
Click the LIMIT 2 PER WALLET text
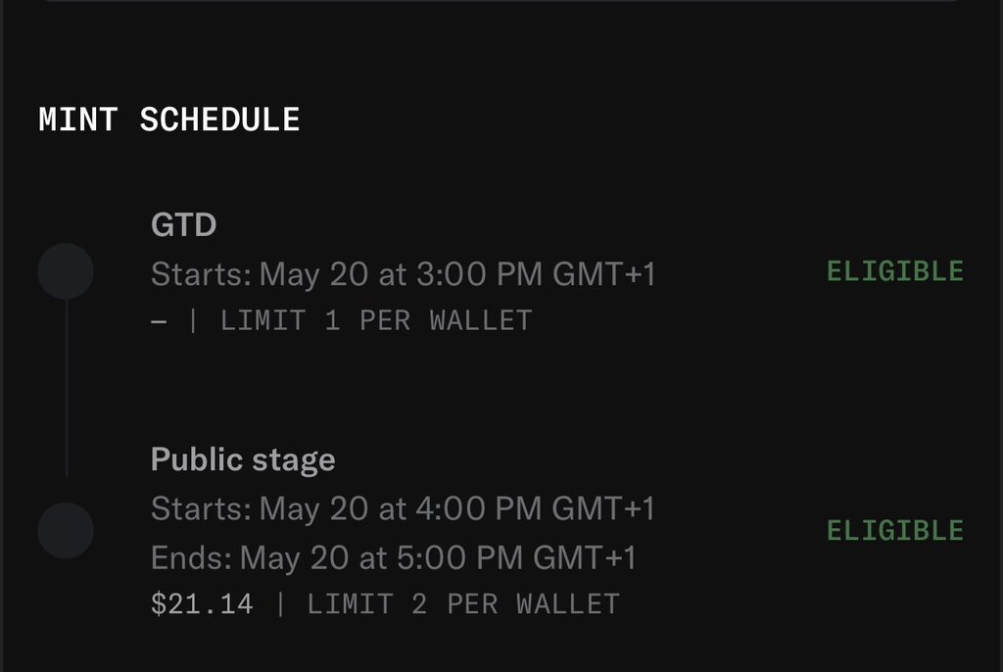pyautogui.click(x=463, y=604)
